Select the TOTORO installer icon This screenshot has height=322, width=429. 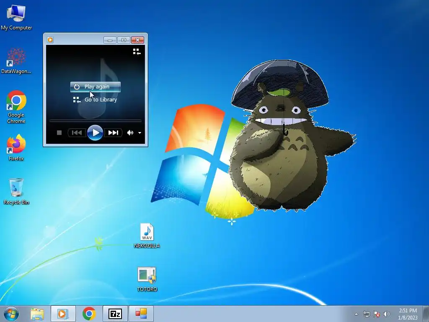click(x=147, y=279)
